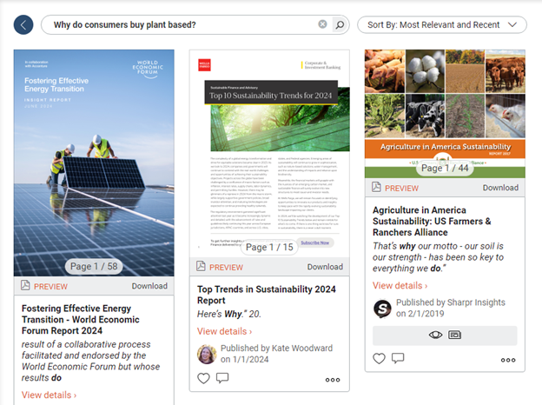Go back using the round arrow button
The image size is (542, 405).
click(x=23, y=25)
